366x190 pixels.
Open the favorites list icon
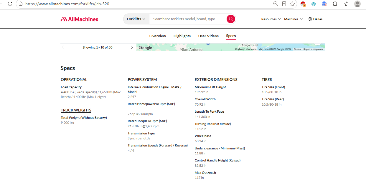(x=347, y=4)
